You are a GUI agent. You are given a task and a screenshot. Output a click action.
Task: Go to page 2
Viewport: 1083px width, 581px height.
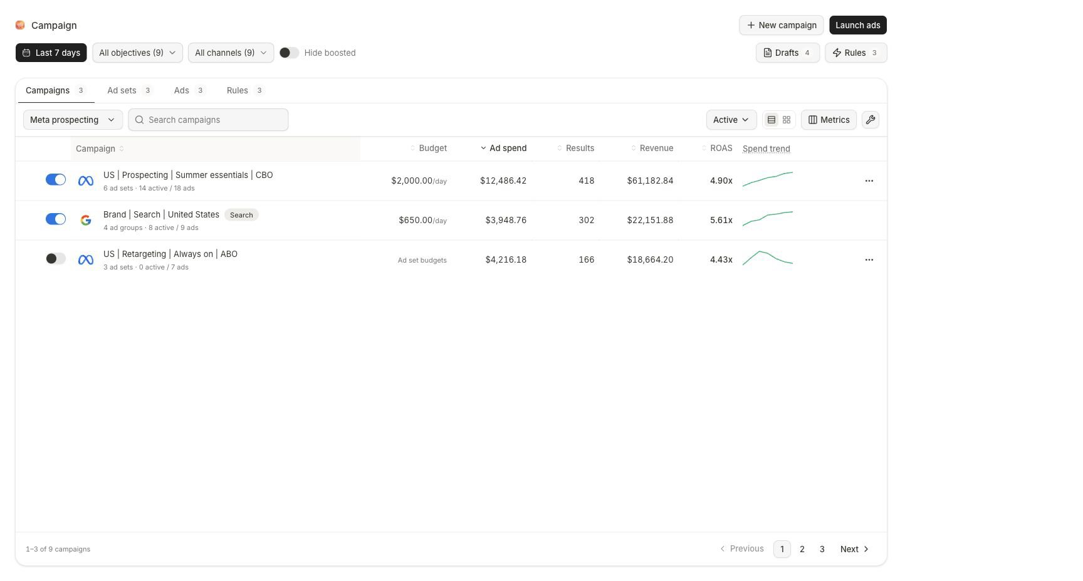(802, 549)
